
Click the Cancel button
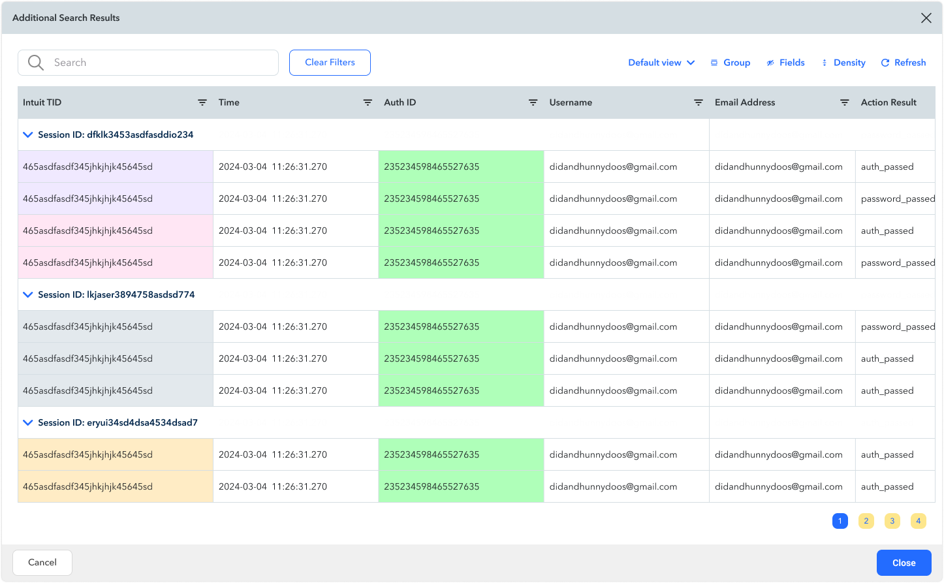(x=42, y=562)
